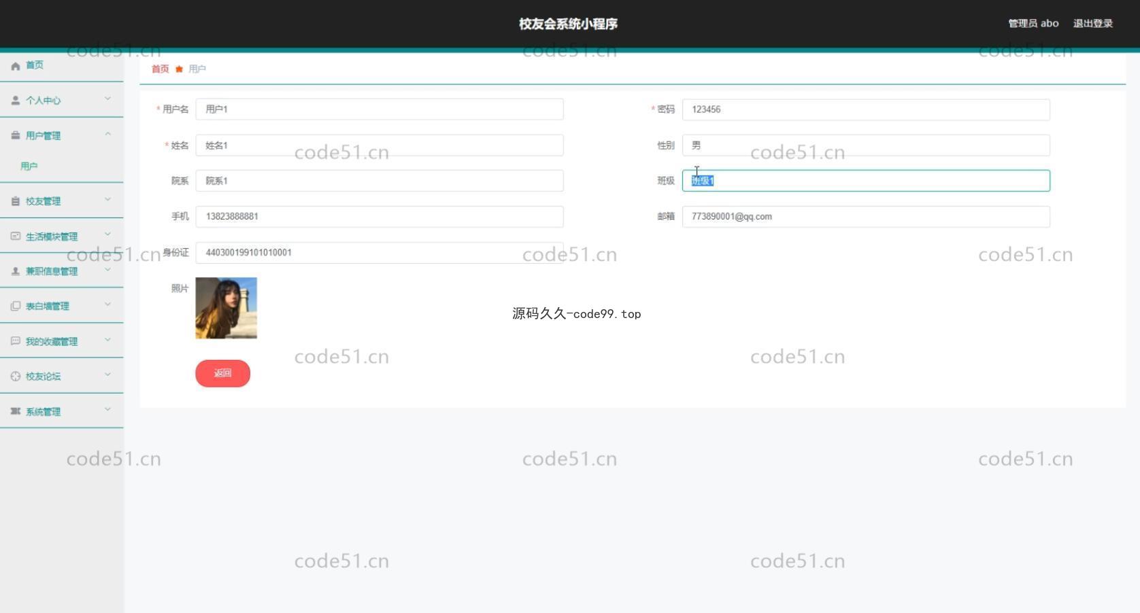Click the star icon in the breadcrumb
Image resolution: width=1140 pixels, height=613 pixels.
point(179,69)
